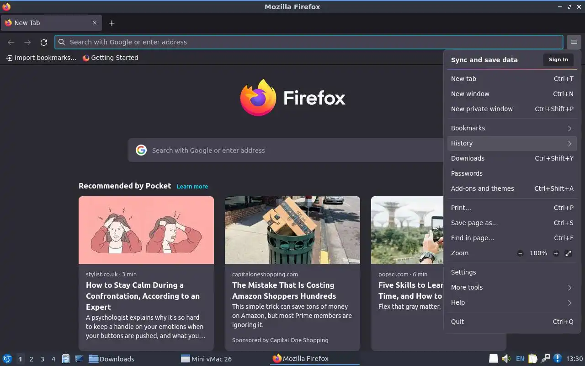Screen dimensions: 585x366
Task: Open 'How to Stay Calm During a Confrontation' headline
Action: click(143, 296)
